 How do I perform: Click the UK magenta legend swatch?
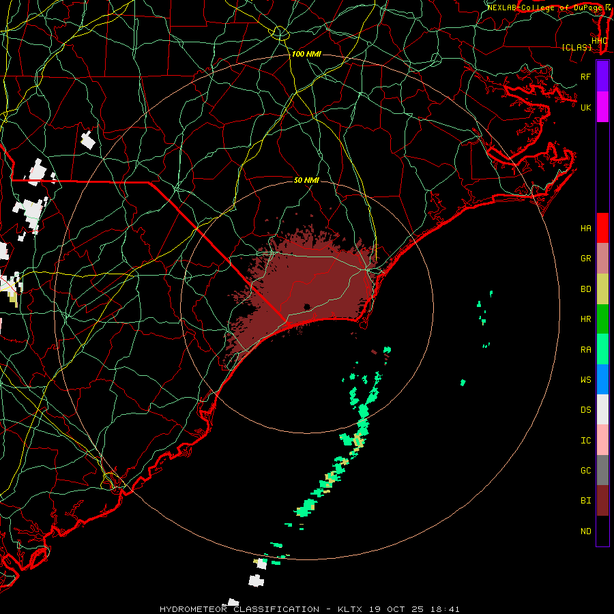tap(602, 107)
